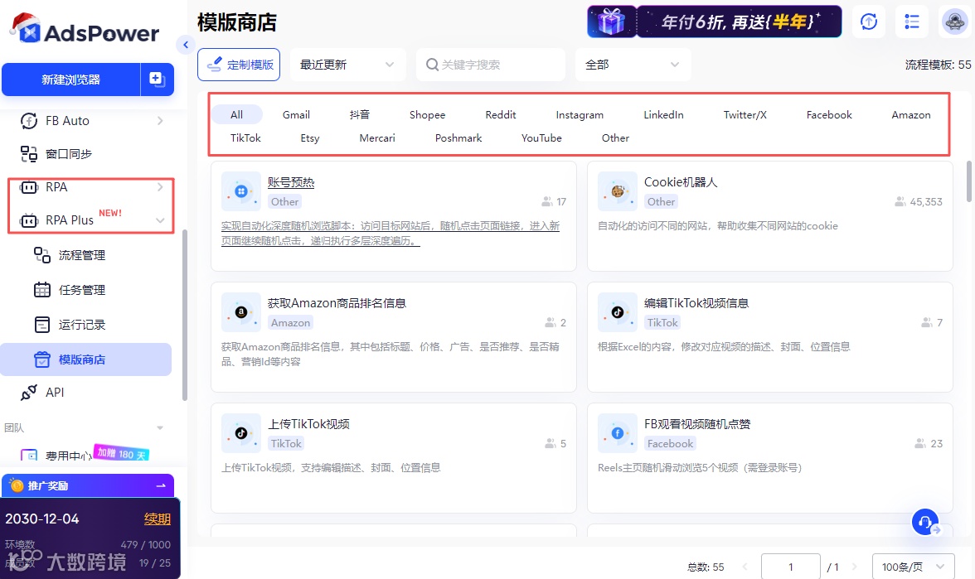Screen dimensions: 975x579
Task: Select the 抖音 category tab
Action: (x=360, y=114)
